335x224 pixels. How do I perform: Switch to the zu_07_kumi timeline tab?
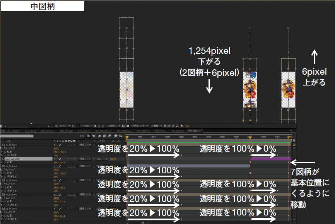30,131
